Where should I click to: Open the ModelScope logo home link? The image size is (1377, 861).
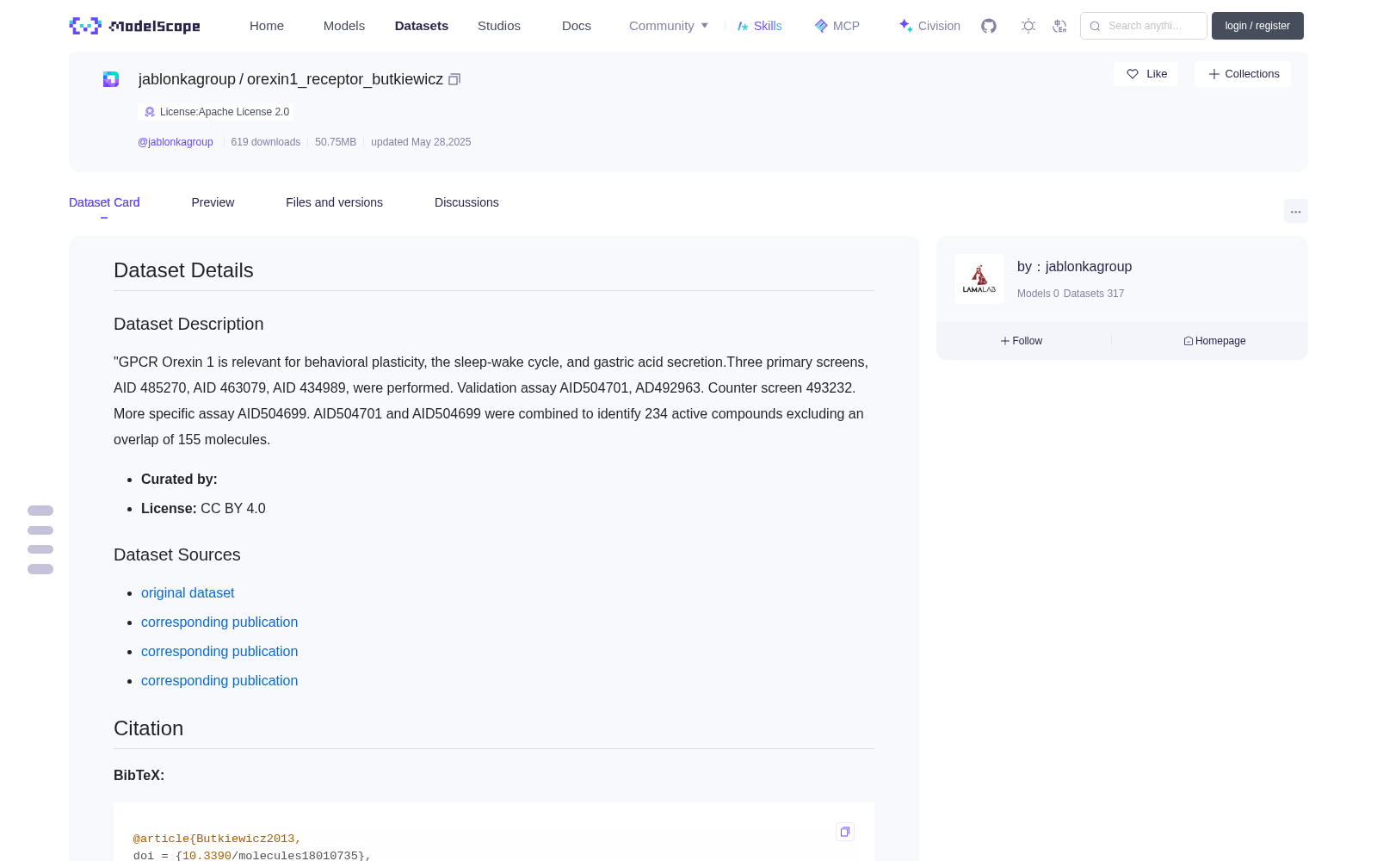134,26
